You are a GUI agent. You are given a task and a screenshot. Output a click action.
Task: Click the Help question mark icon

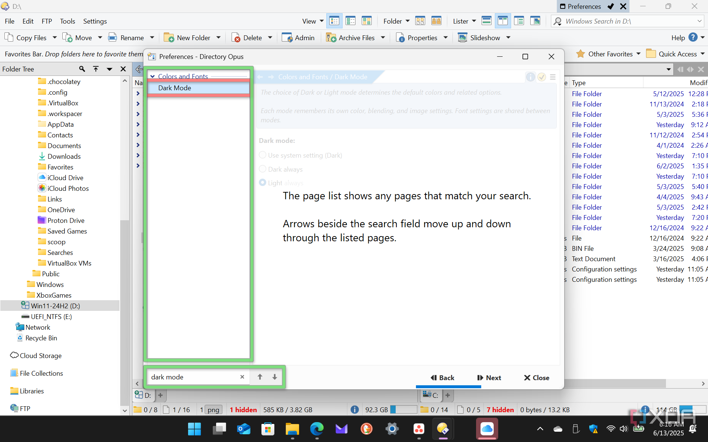[693, 38]
